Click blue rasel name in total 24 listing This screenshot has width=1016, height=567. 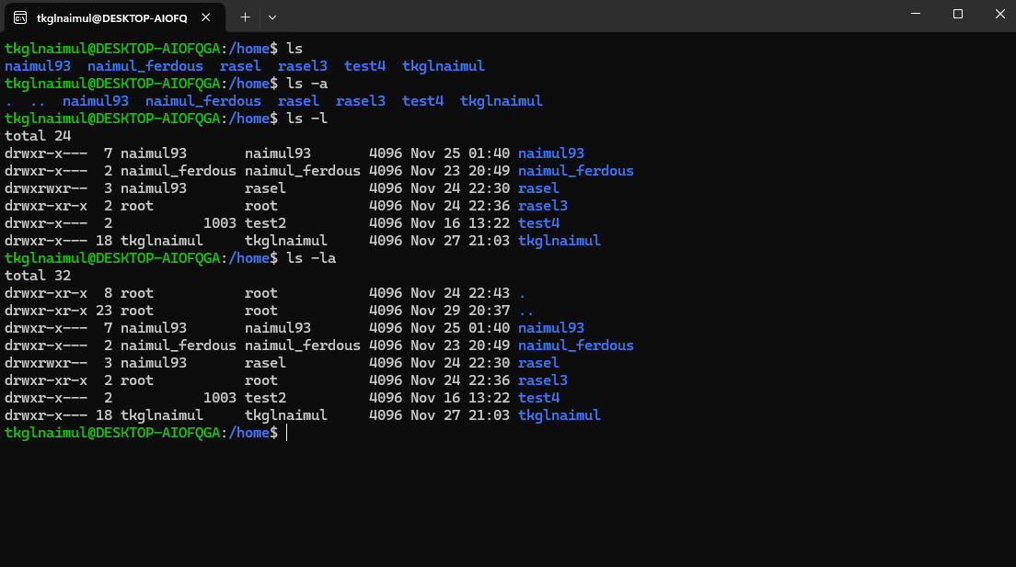pos(538,188)
